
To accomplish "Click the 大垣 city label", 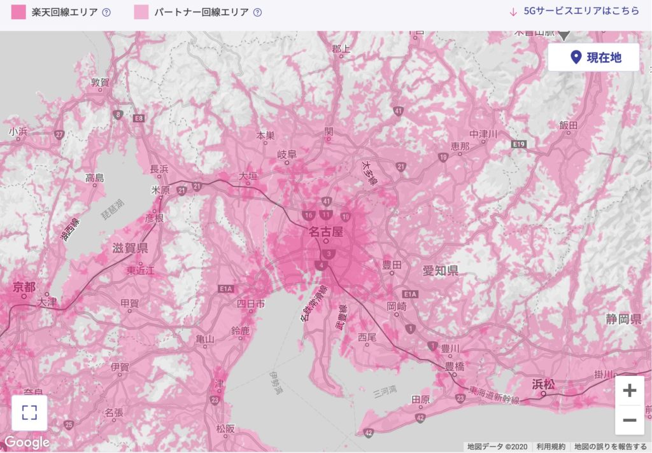I will [248, 176].
